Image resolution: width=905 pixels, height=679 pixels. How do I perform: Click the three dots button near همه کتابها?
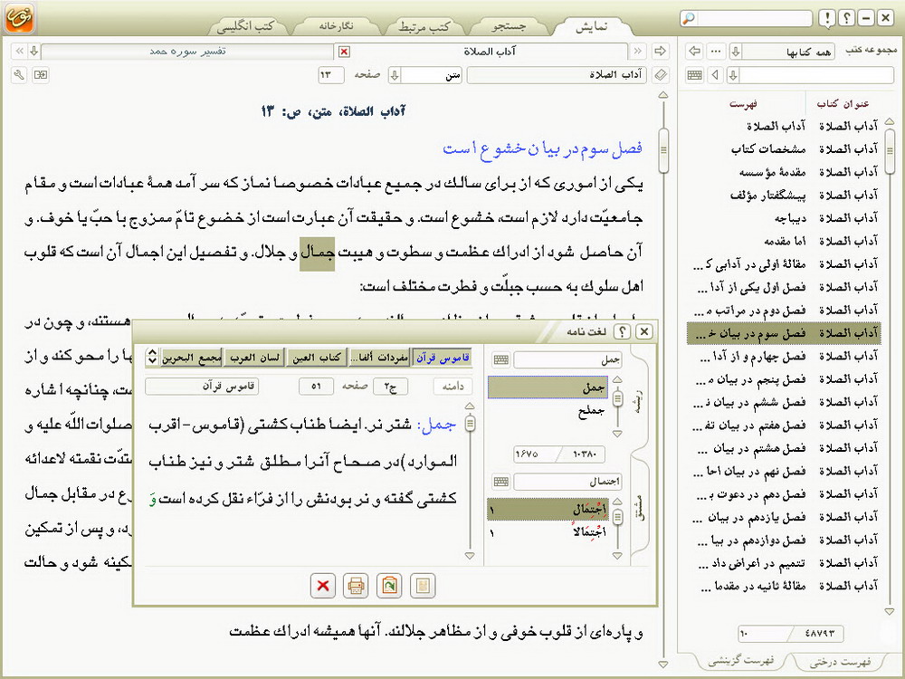coord(716,52)
